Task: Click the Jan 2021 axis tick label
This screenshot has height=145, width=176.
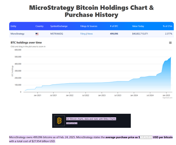Action: [37, 95]
